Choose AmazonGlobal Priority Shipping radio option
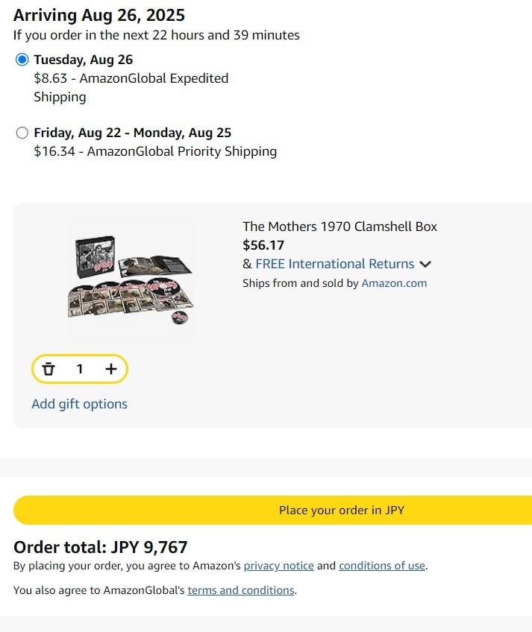Screen dimensions: 532x632 point(22,133)
